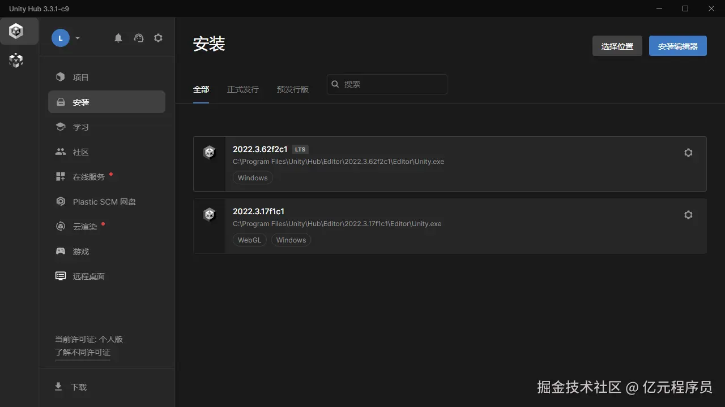Click the 安装 page heading
The height and width of the screenshot is (407, 725).
[209, 44]
